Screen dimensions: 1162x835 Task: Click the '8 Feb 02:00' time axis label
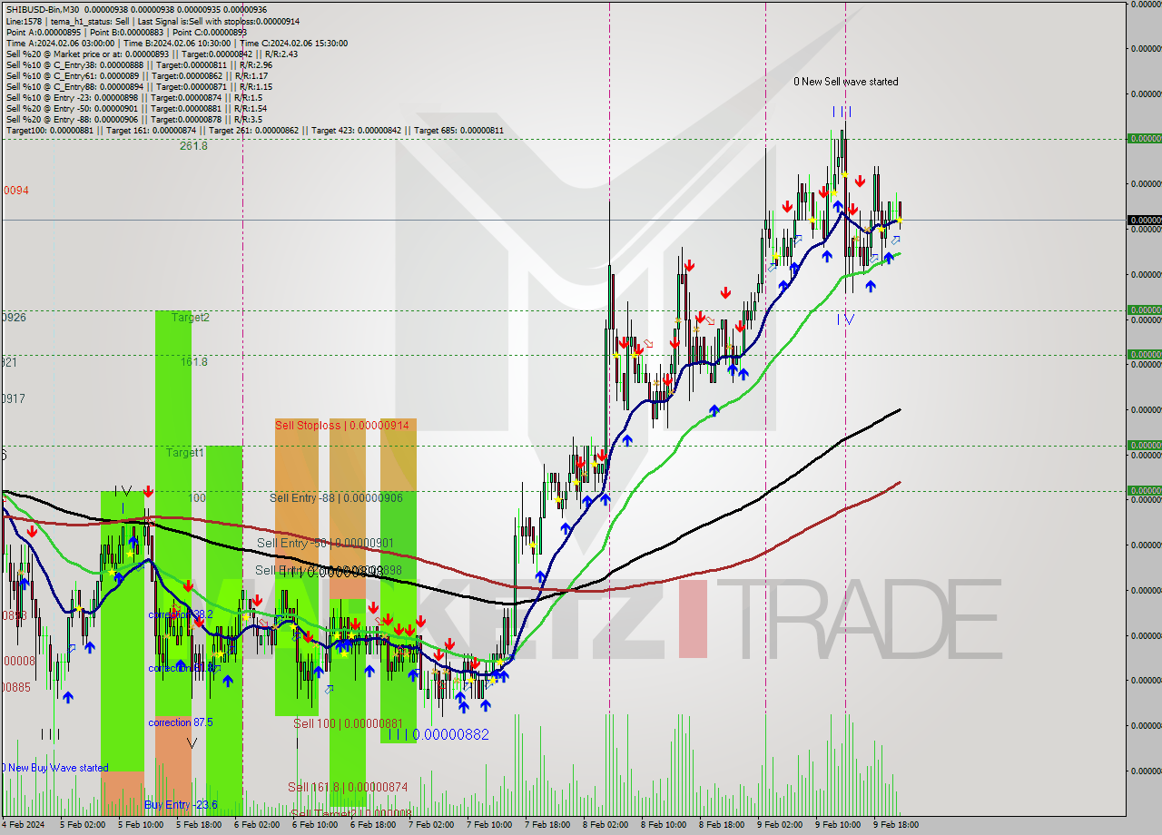point(606,825)
